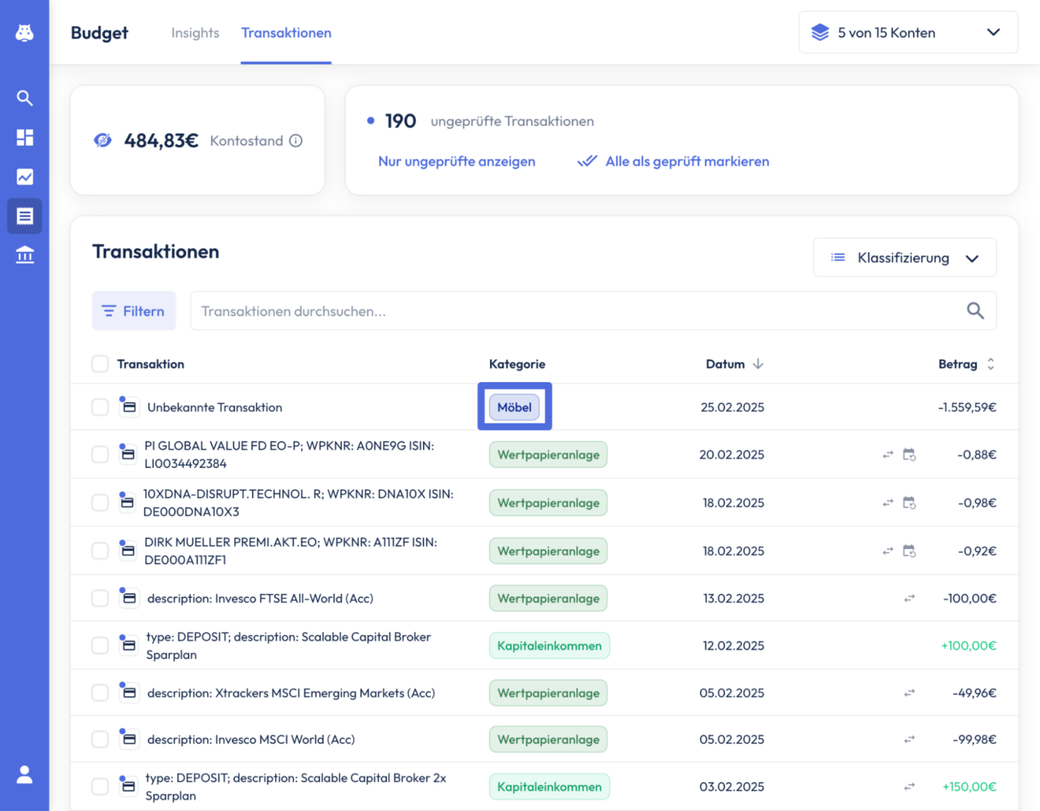Click the calendar recurring icon in DIRK MUELLER row
The image size is (1040, 811).
pyautogui.click(x=909, y=550)
